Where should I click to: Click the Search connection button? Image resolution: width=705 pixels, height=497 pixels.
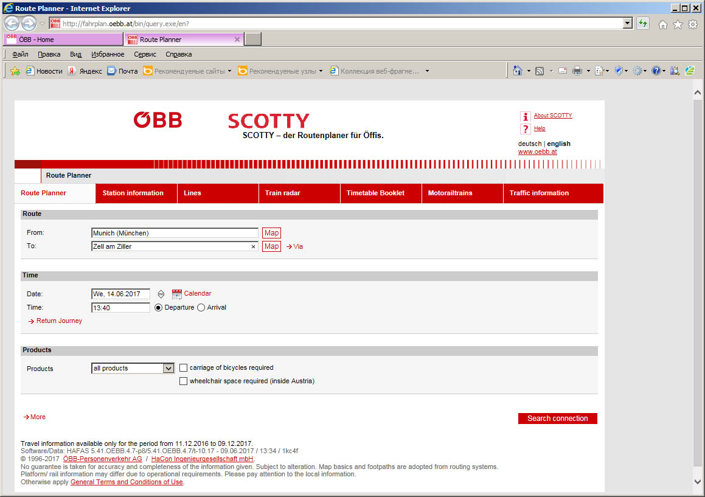pyautogui.click(x=558, y=419)
